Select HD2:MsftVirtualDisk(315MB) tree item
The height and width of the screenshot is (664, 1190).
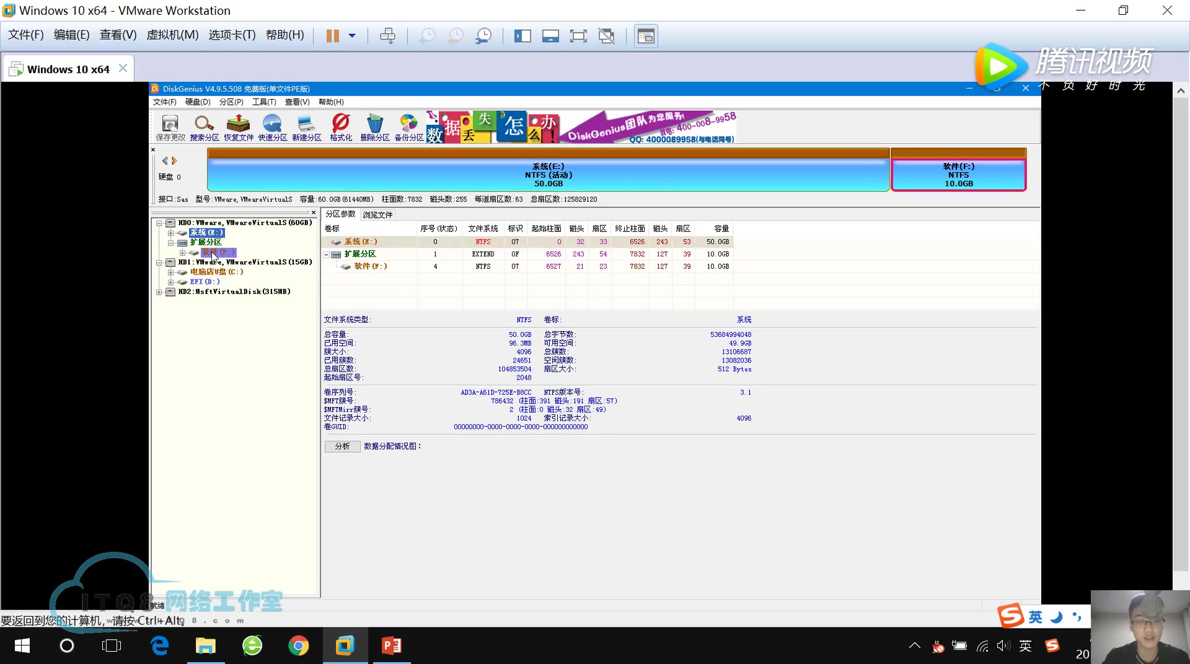234,292
